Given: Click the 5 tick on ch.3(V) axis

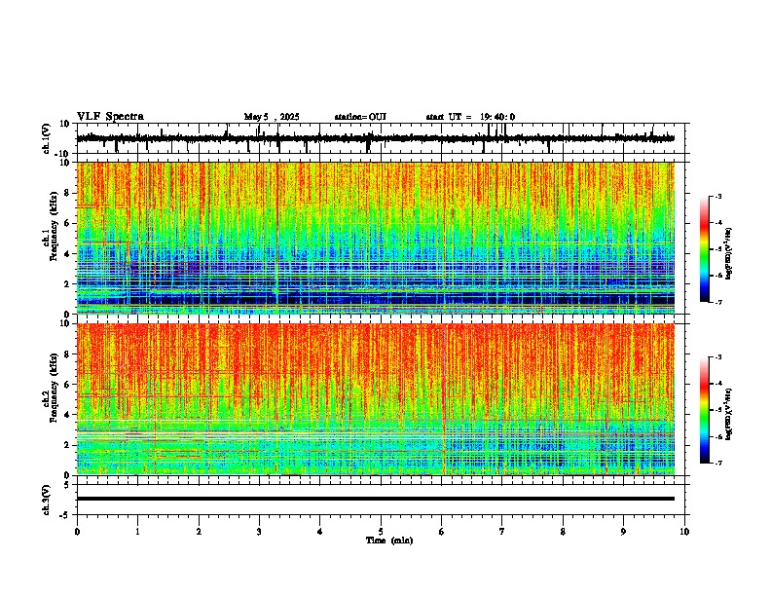Looking at the screenshot, I should pyautogui.click(x=68, y=484).
